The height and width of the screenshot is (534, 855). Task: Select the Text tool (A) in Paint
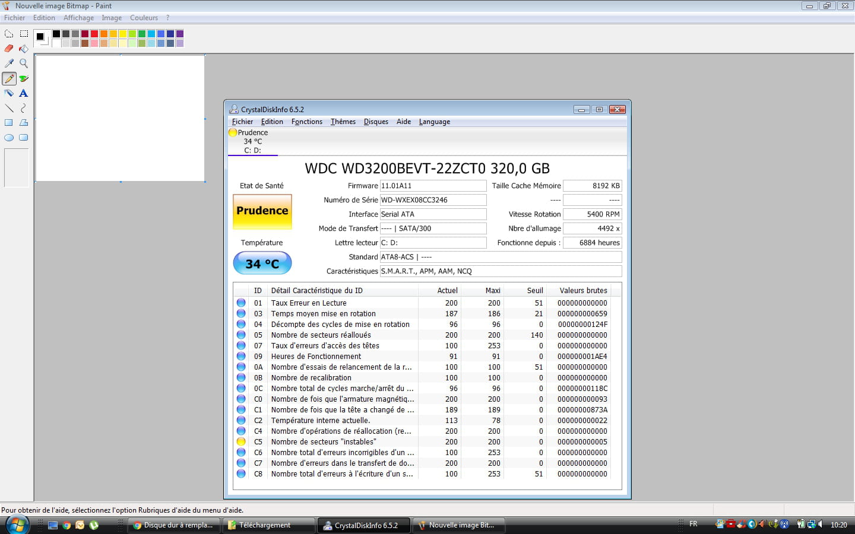pos(24,93)
